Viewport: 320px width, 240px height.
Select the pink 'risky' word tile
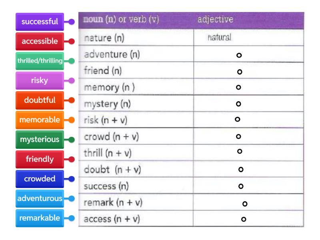[x=40, y=80]
